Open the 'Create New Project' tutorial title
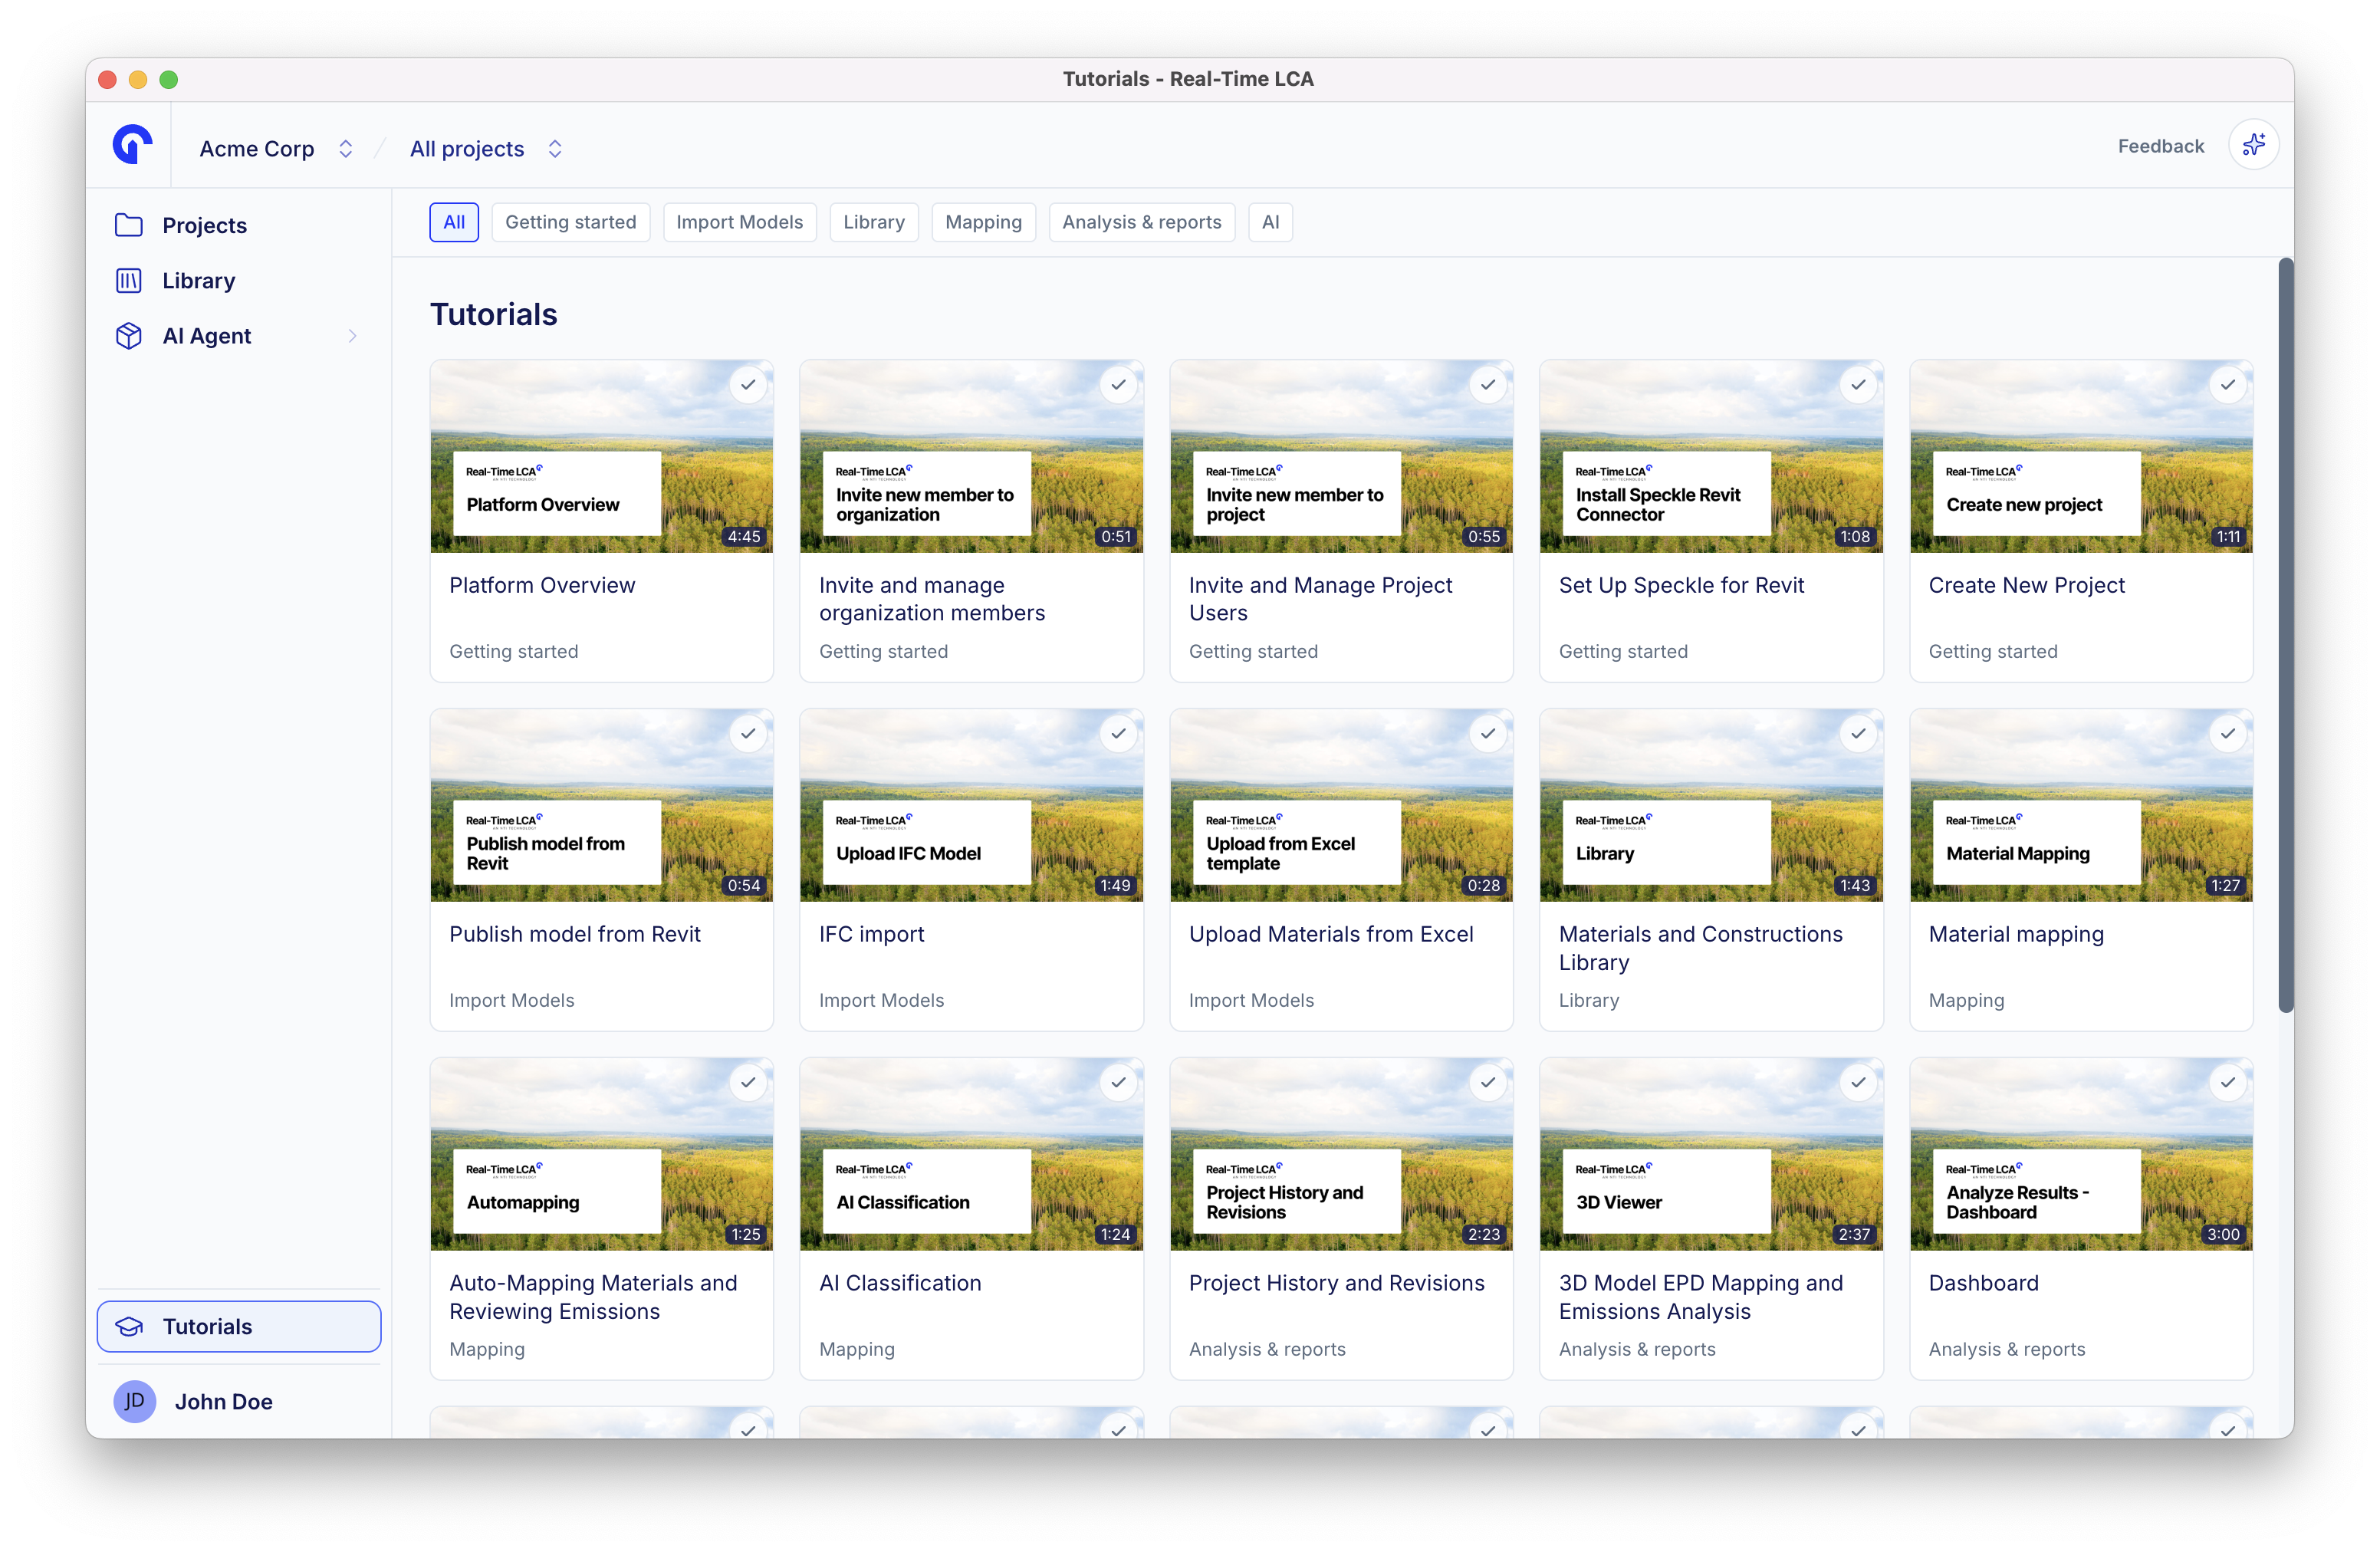Viewport: 2380px width, 1552px height. pos(2026,585)
